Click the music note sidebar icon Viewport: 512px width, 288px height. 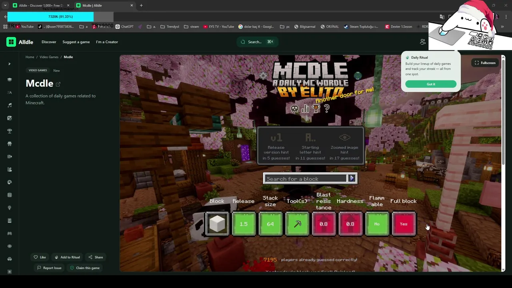pos(10,105)
